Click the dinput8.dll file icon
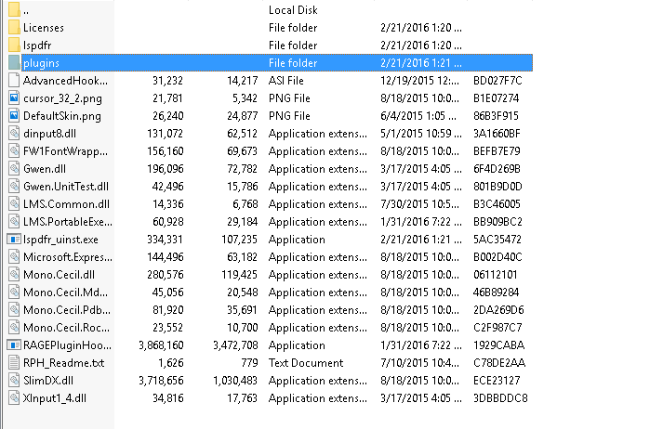 pyautogui.click(x=13, y=134)
